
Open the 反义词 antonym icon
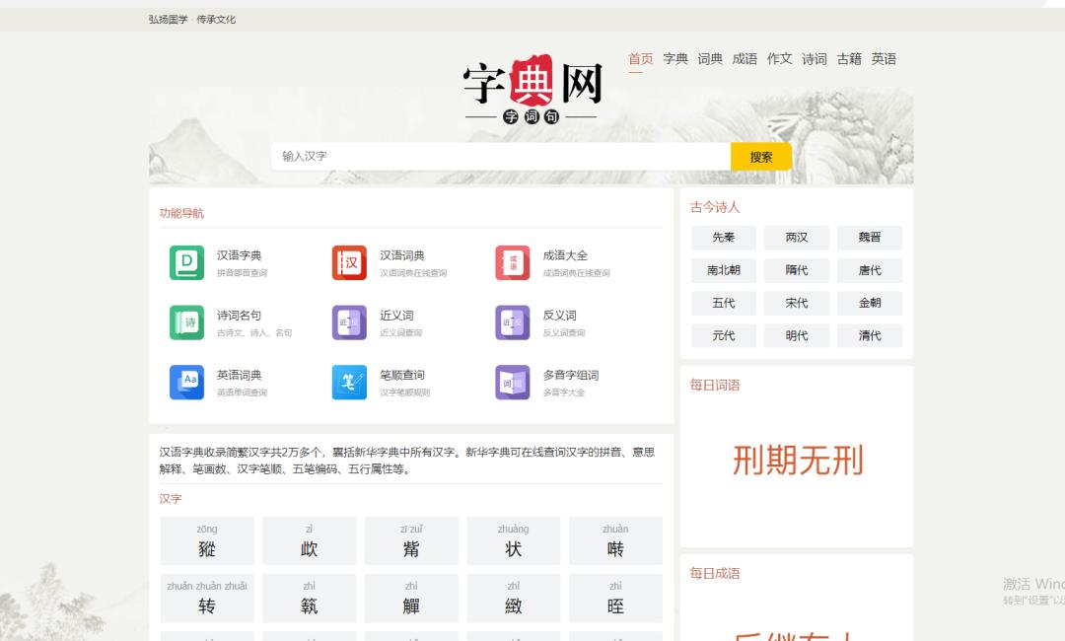coord(512,322)
